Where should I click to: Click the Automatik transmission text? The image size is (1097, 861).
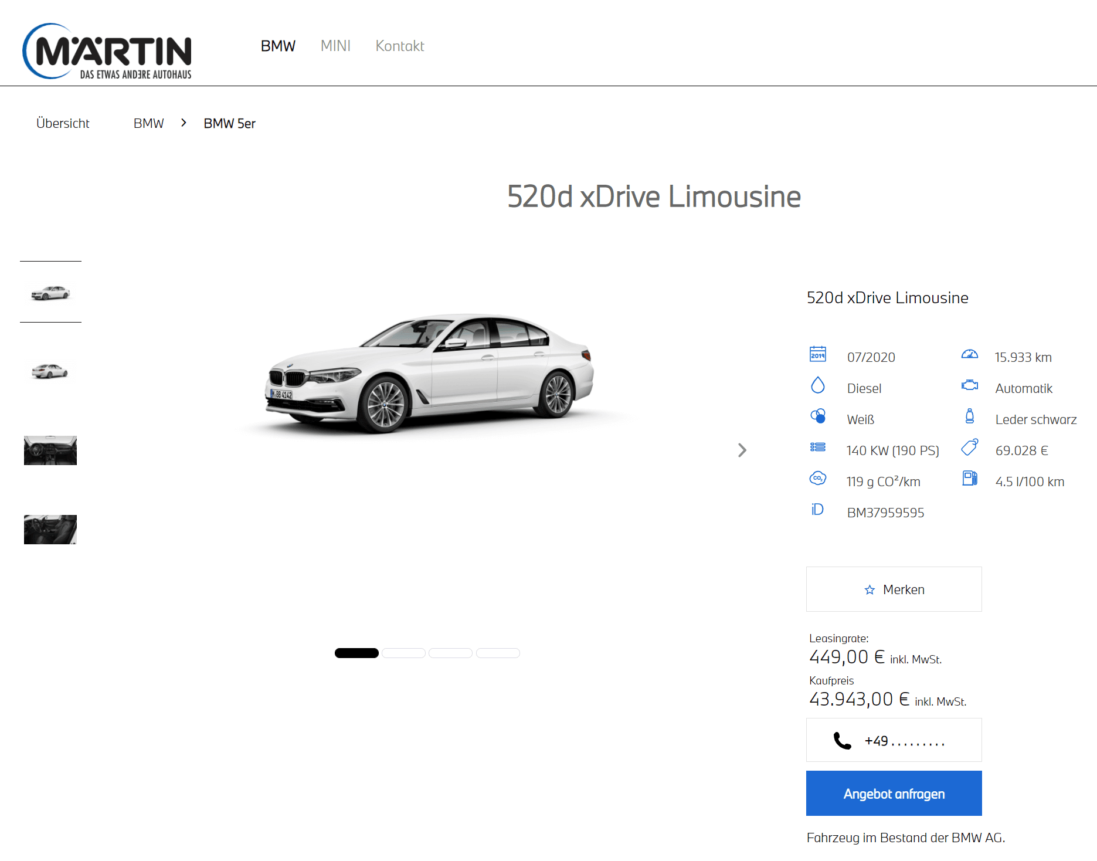click(x=1024, y=388)
